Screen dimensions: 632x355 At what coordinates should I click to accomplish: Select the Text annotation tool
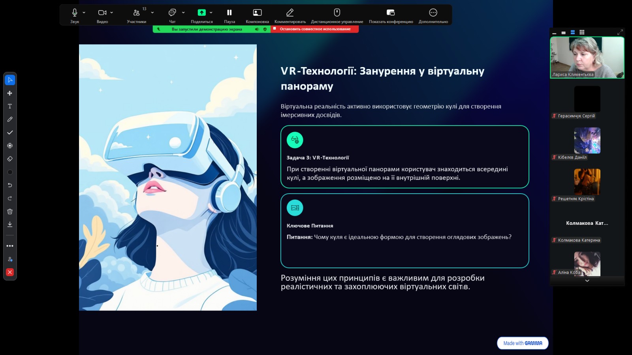pos(10,106)
